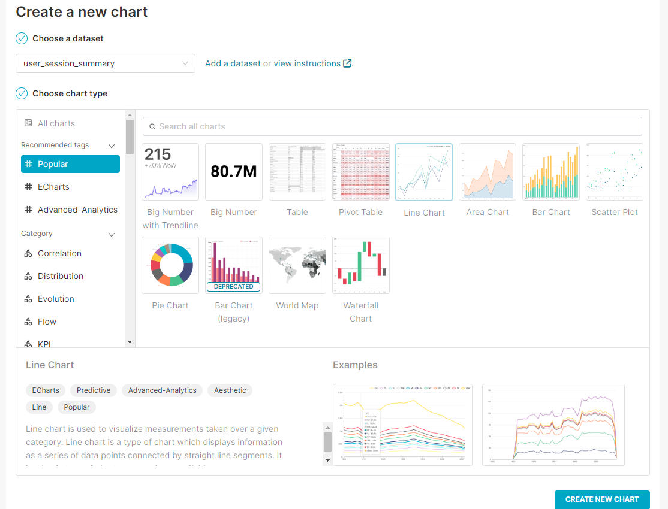Open the second Line Chart example image
The height and width of the screenshot is (509, 668).
click(553, 425)
